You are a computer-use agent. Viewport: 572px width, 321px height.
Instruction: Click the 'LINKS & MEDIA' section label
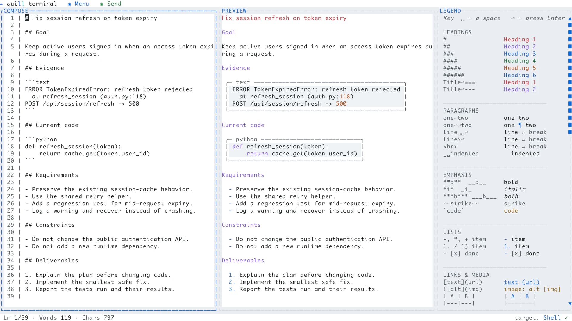(466, 275)
